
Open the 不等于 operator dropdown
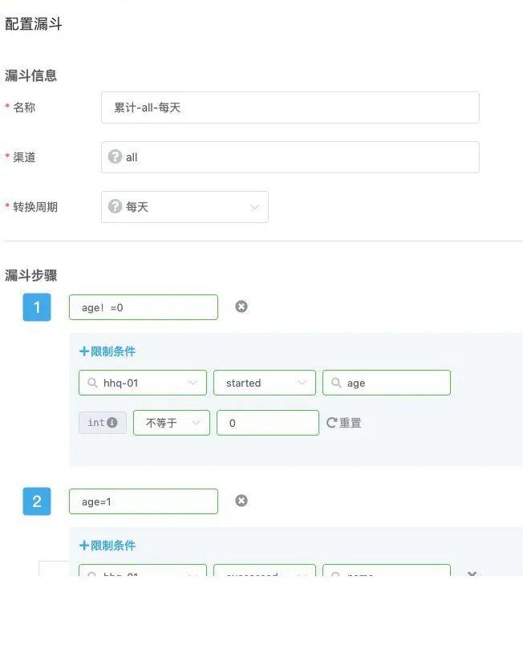(x=171, y=422)
